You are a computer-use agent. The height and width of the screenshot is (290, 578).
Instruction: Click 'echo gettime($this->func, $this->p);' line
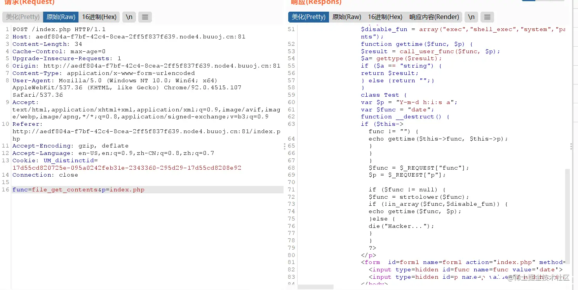(438, 139)
